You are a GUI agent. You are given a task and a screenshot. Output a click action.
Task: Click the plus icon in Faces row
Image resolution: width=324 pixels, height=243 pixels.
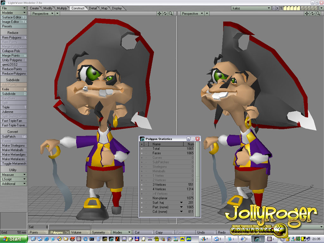[x=142, y=153]
